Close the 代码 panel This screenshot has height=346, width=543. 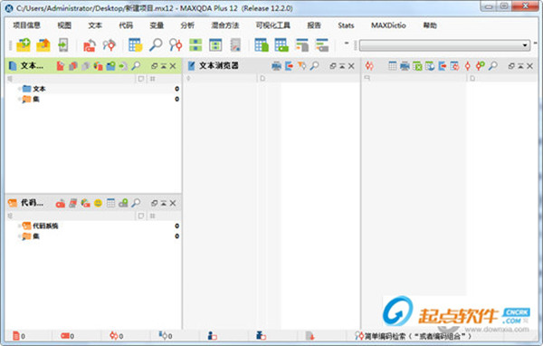tap(173, 203)
